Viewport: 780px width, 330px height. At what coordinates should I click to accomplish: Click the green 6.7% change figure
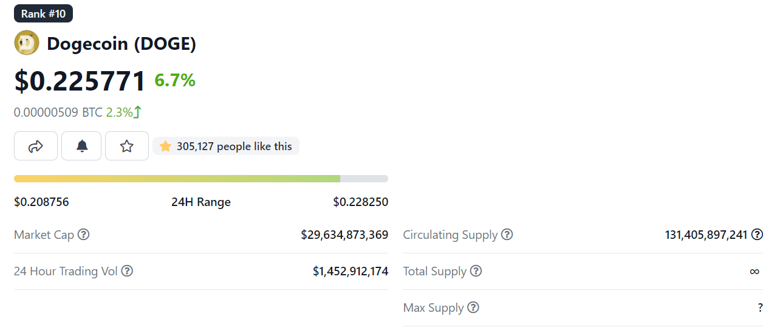click(x=175, y=80)
